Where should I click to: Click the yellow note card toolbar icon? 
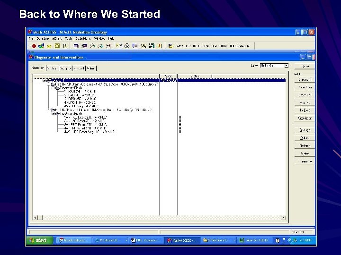pyautogui.click(x=119, y=46)
